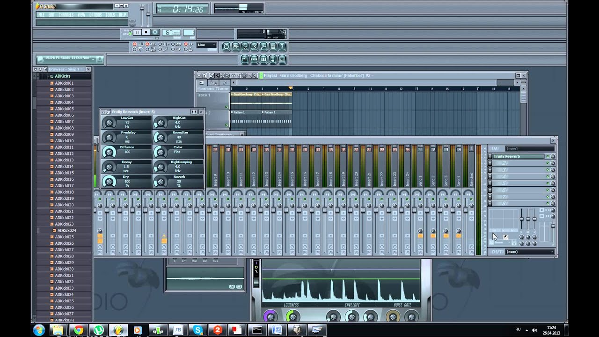Click the Skype taskbar icon
Image resolution: width=599 pixels, height=337 pixels.
197,330
